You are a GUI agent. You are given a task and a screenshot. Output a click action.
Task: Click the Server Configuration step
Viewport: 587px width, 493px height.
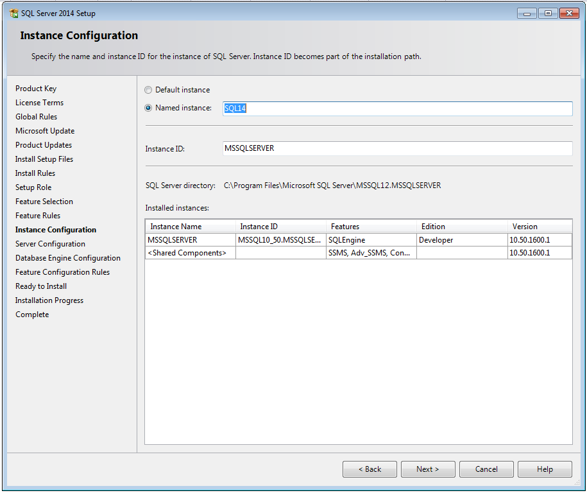50,244
